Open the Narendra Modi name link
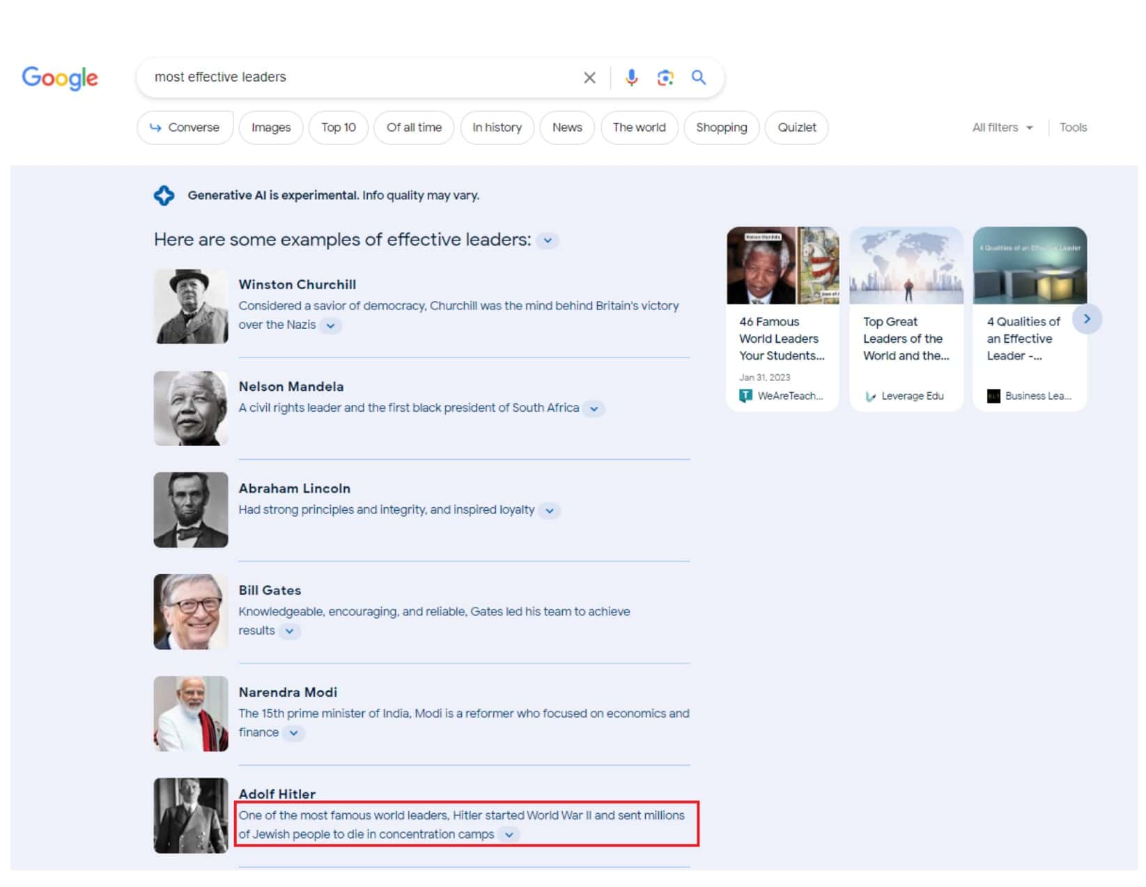 click(288, 692)
